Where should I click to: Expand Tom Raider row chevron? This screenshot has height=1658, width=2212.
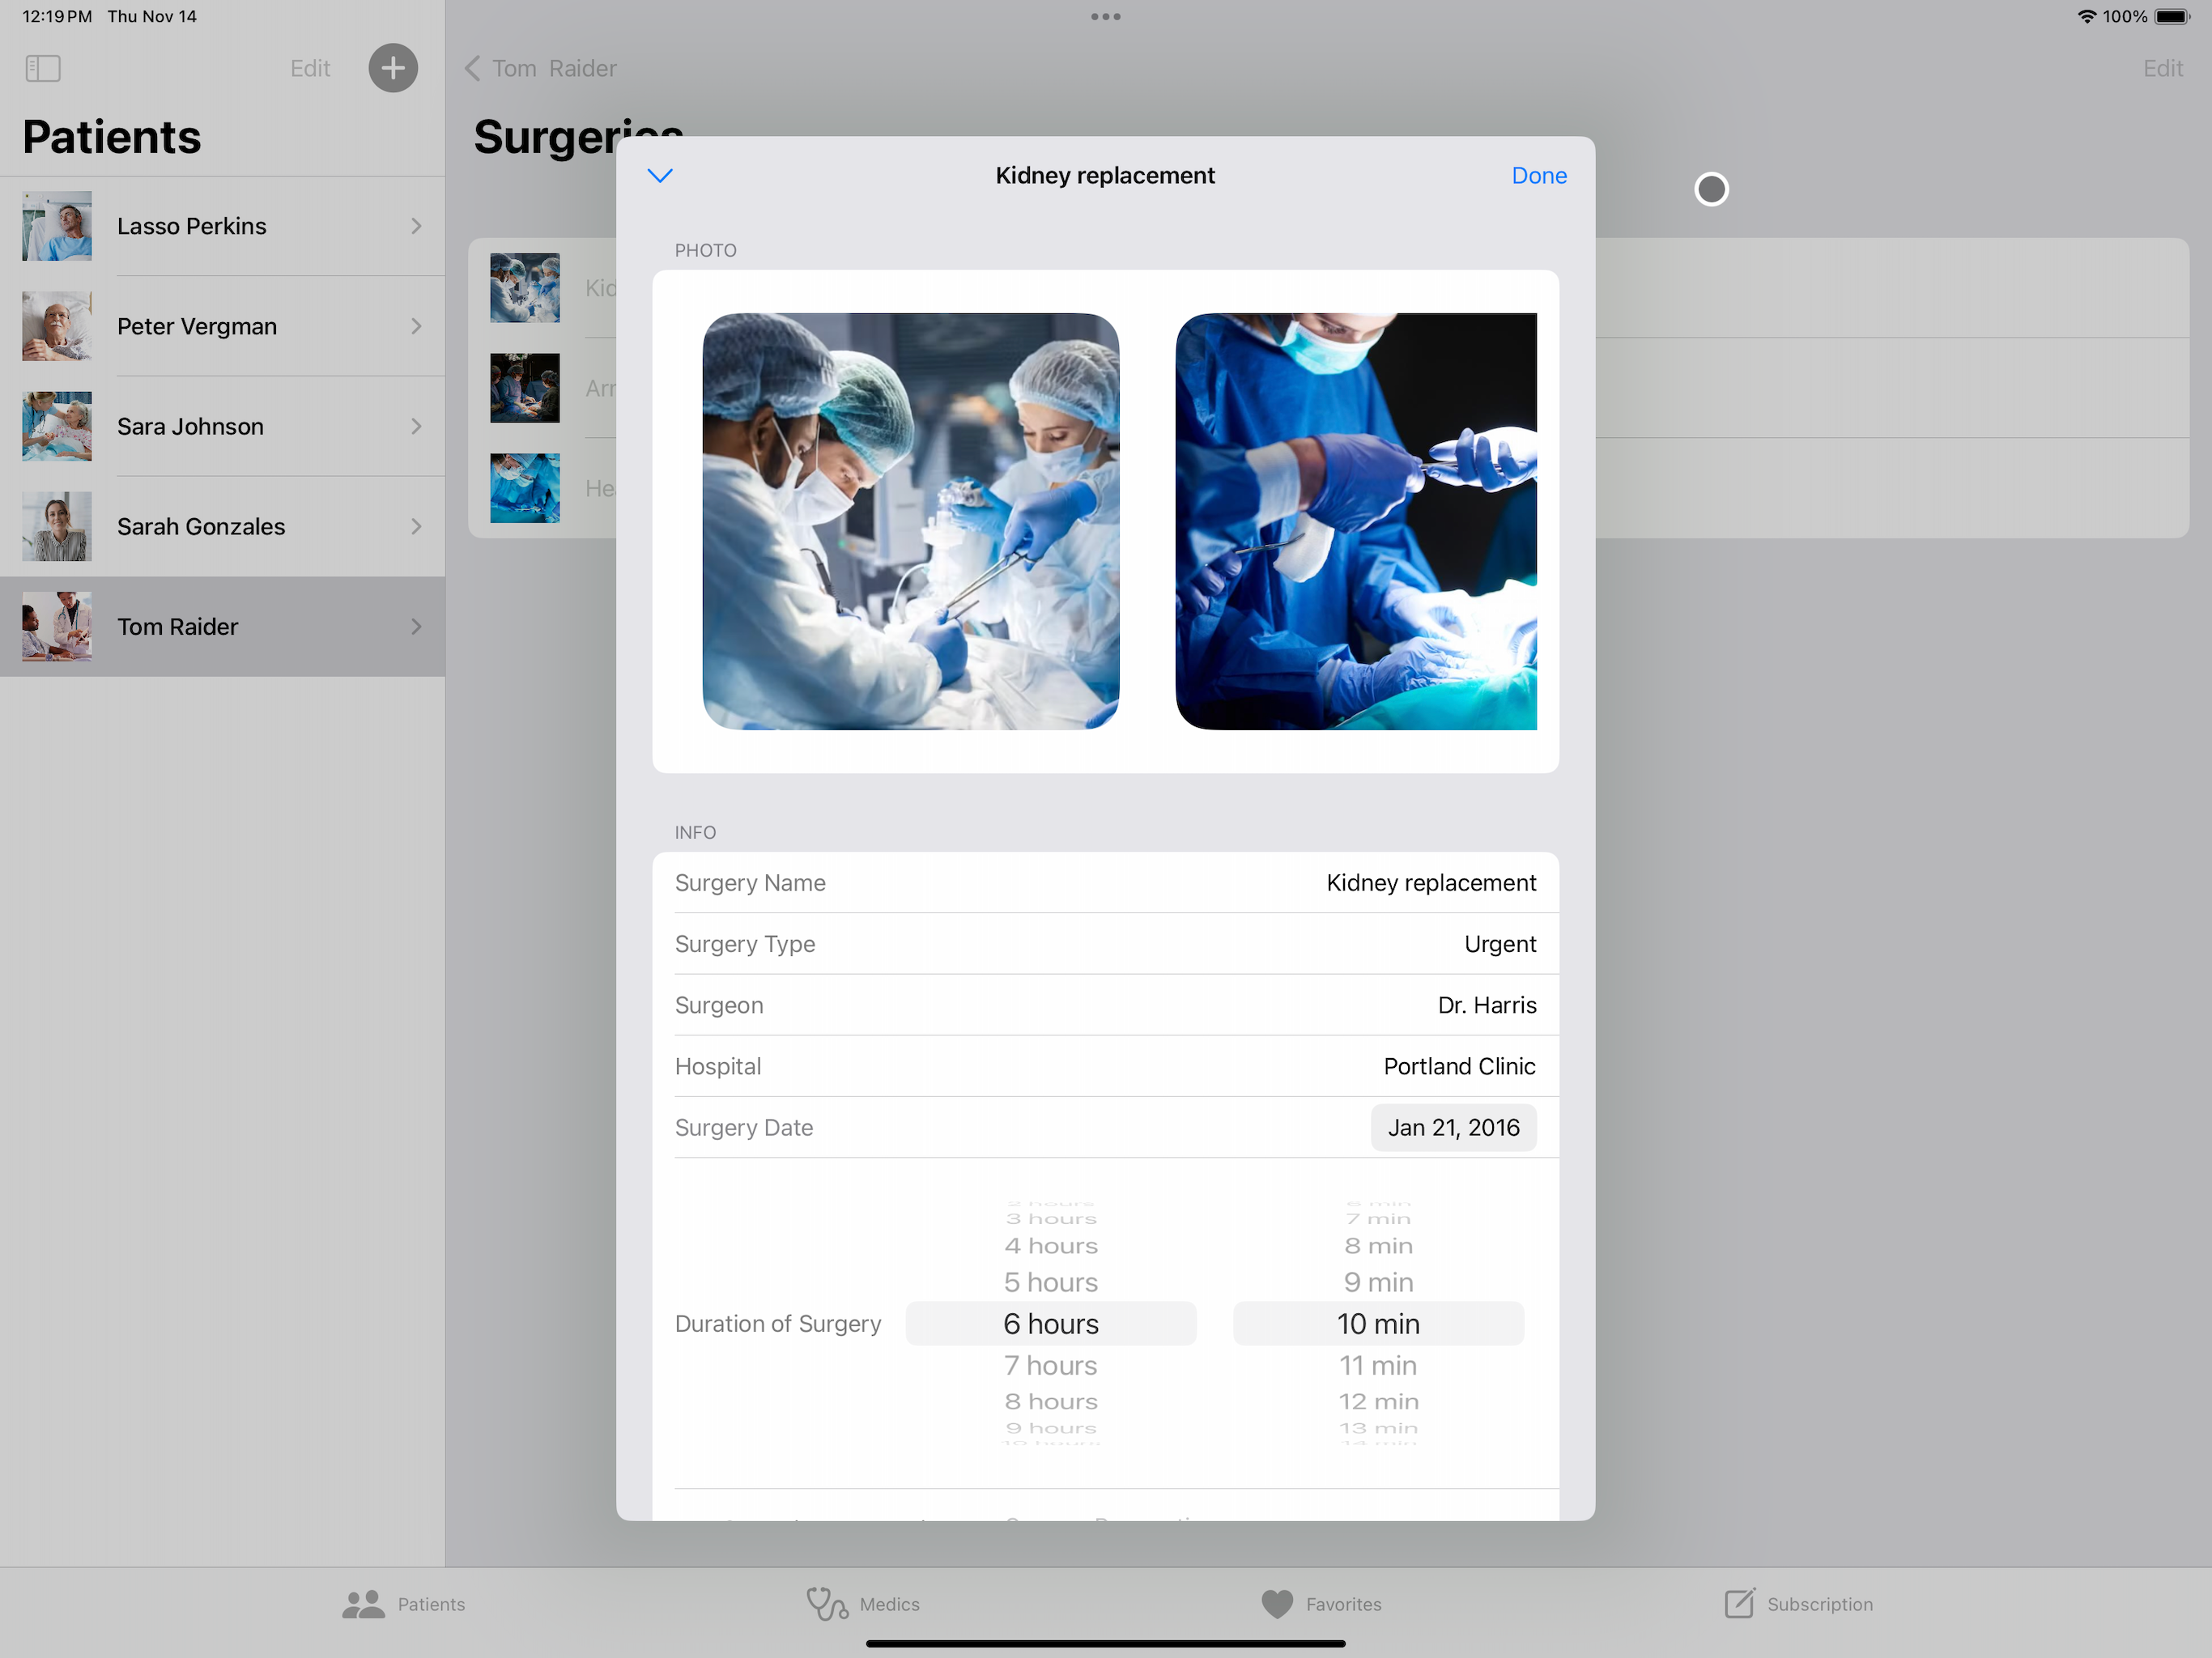(x=416, y=626)
